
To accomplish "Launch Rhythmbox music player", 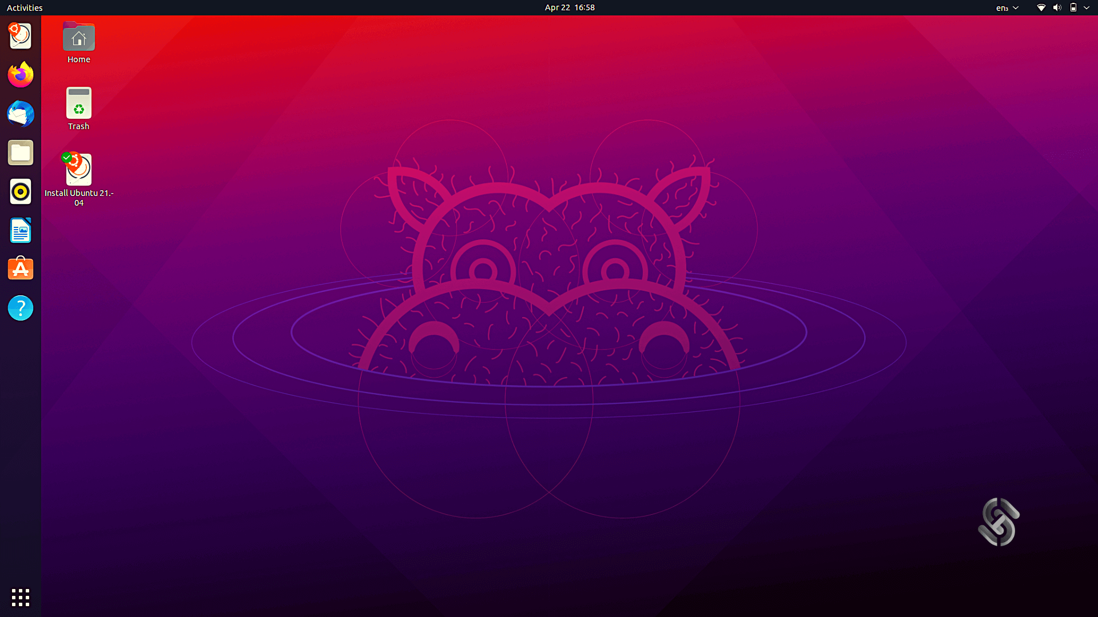I will pyautogui.click(x=21, y=191).
